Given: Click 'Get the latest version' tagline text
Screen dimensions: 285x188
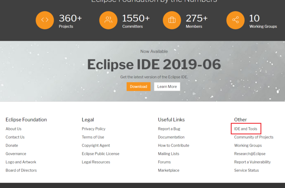Looking at the screenshot, I should 154,77.
